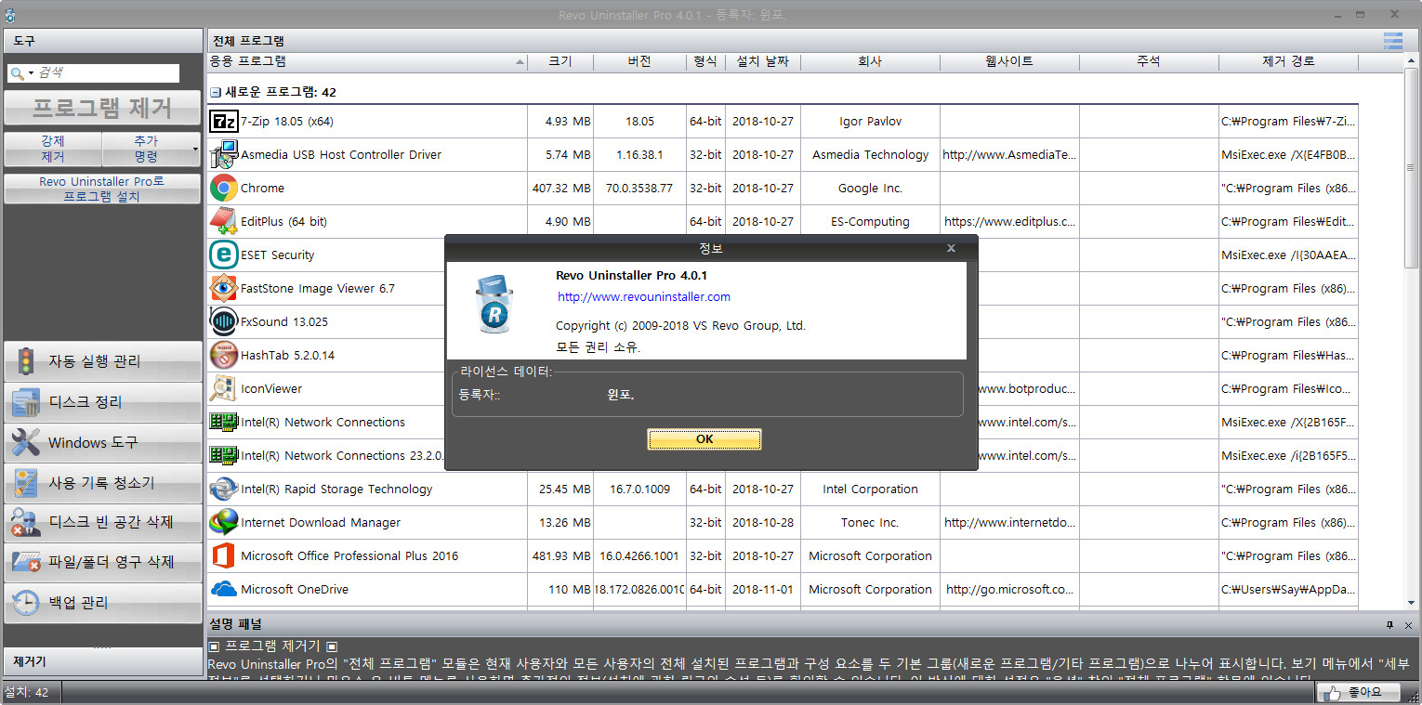
Task: Click the 파일/폴더 영구 삭제 icon
Action: coord(25,561)
